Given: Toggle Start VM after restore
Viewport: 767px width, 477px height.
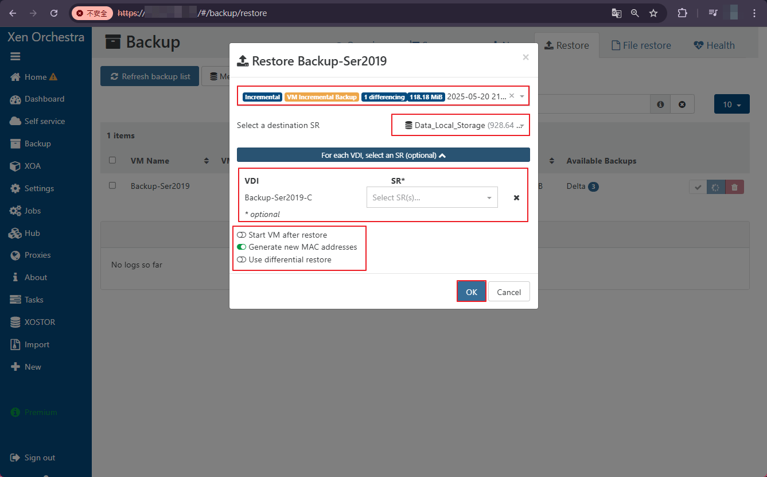Looking at the screenshot, I should point(242,235).
